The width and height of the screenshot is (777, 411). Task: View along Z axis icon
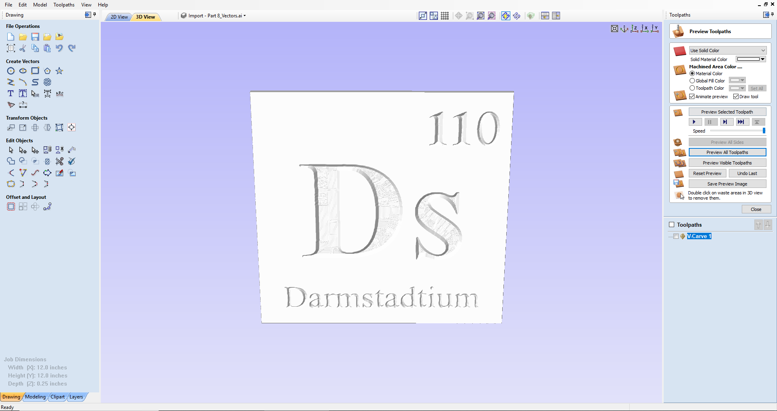635,29
